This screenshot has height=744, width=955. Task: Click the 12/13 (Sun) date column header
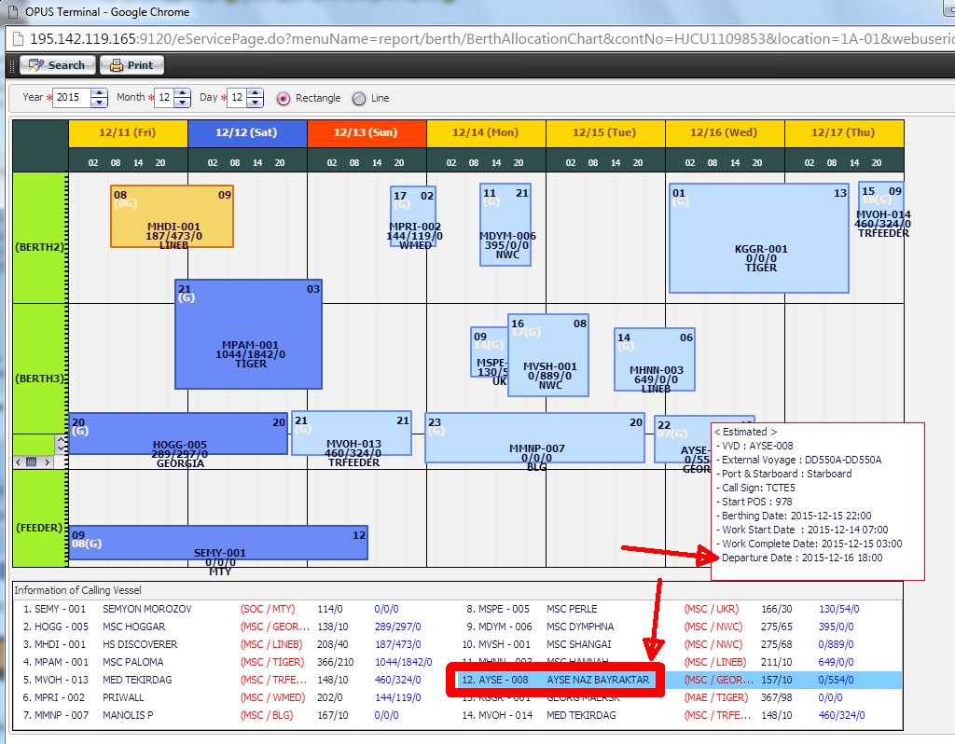[x=367, y=132]
